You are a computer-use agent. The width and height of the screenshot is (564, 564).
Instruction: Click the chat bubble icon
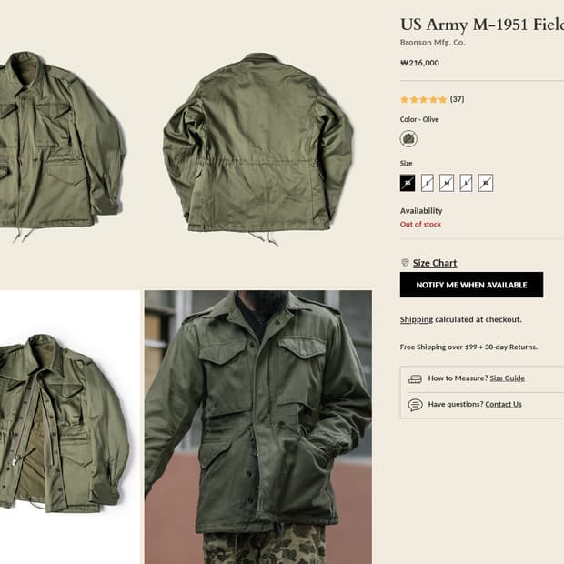point(415,405)
